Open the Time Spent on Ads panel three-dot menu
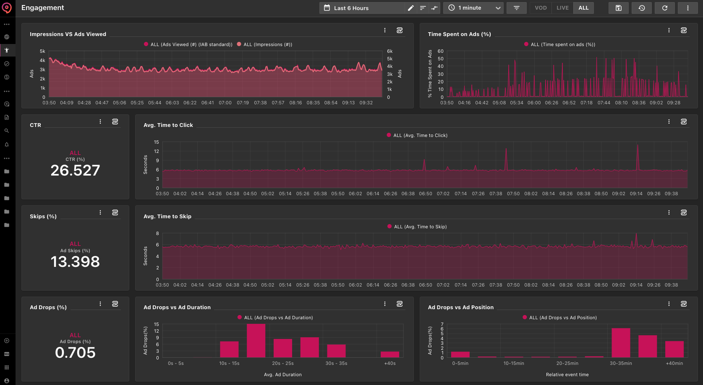 click(669, 30)
